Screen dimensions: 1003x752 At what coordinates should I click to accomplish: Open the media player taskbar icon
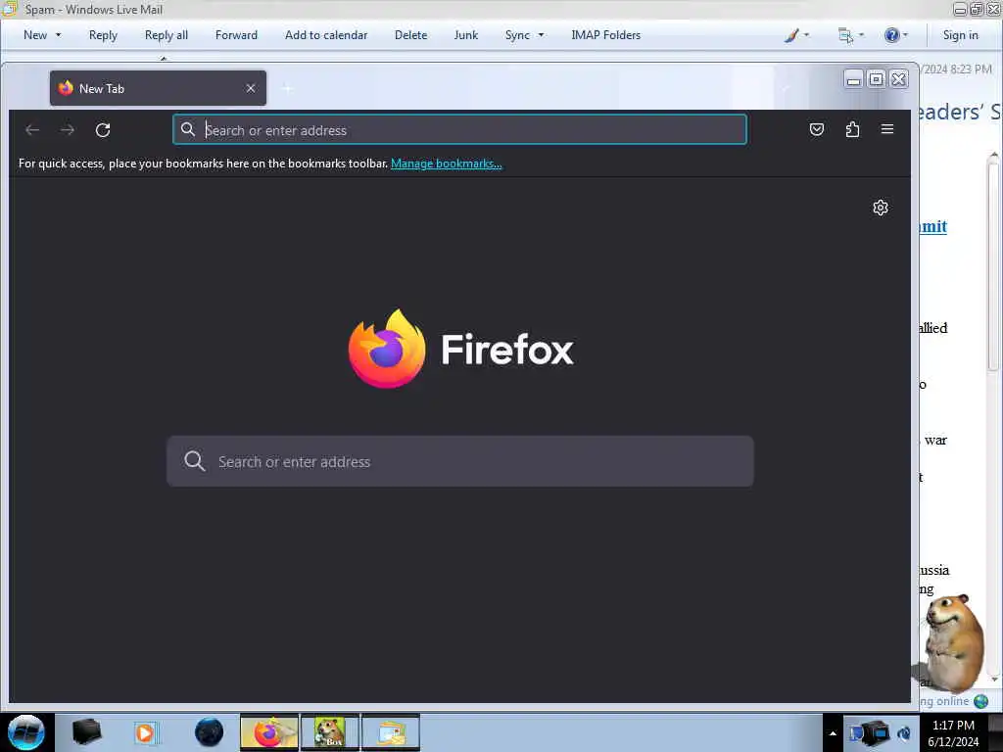146,732
